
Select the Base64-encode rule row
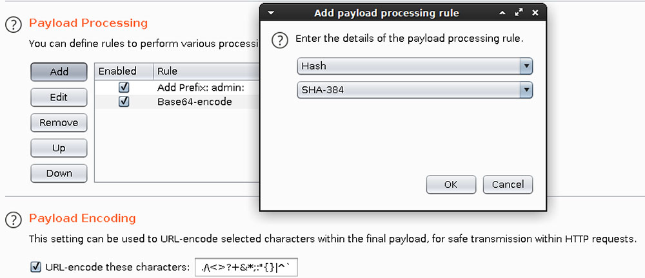(177, 102)
